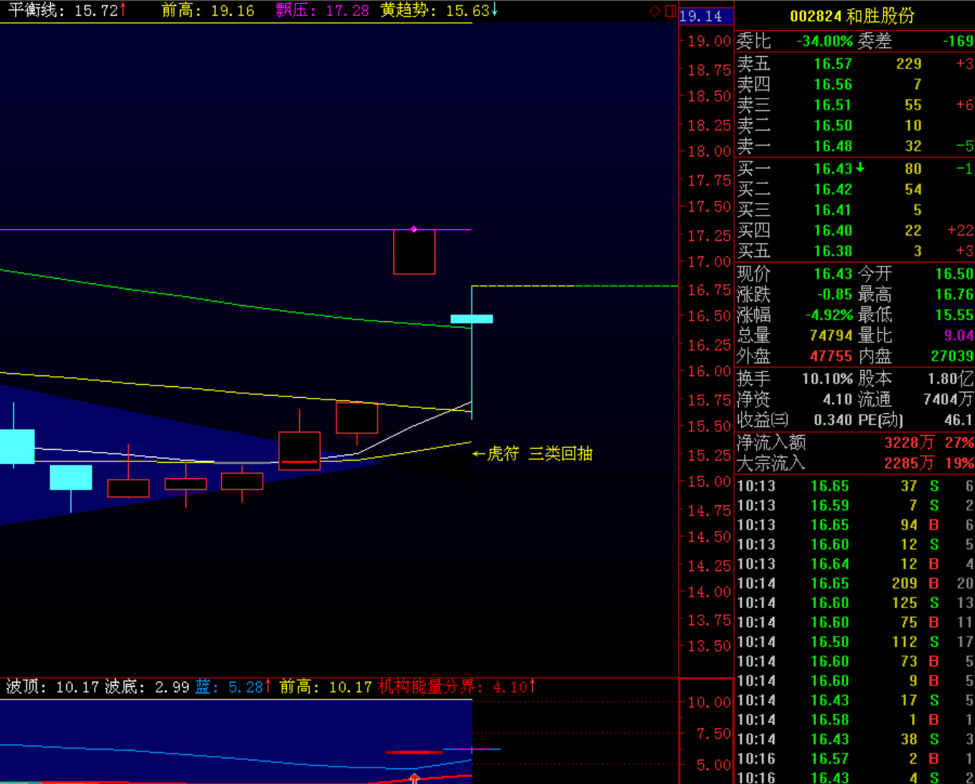Select the 10:13 trade of 94 lots
The width and height of the screenshot is (975, 784).
[x=854, y=525]
